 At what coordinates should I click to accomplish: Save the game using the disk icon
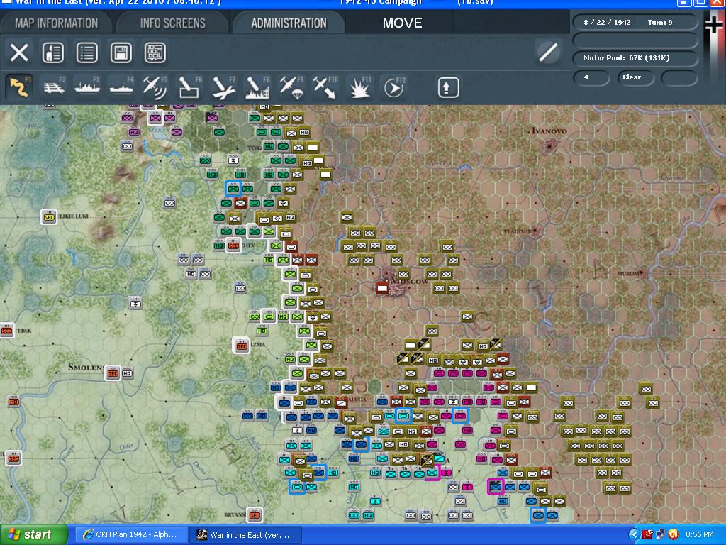[x=122, y=53]
